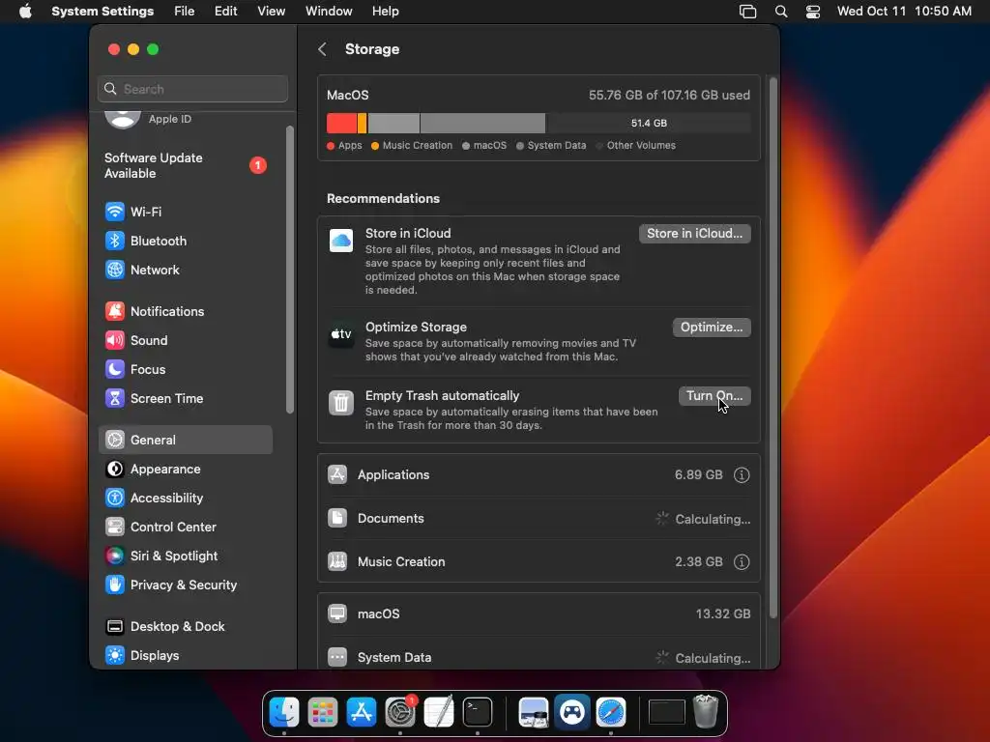Open Stage Manager icon in menu bar
Screen dimensions: 990x742
(747, 12)
